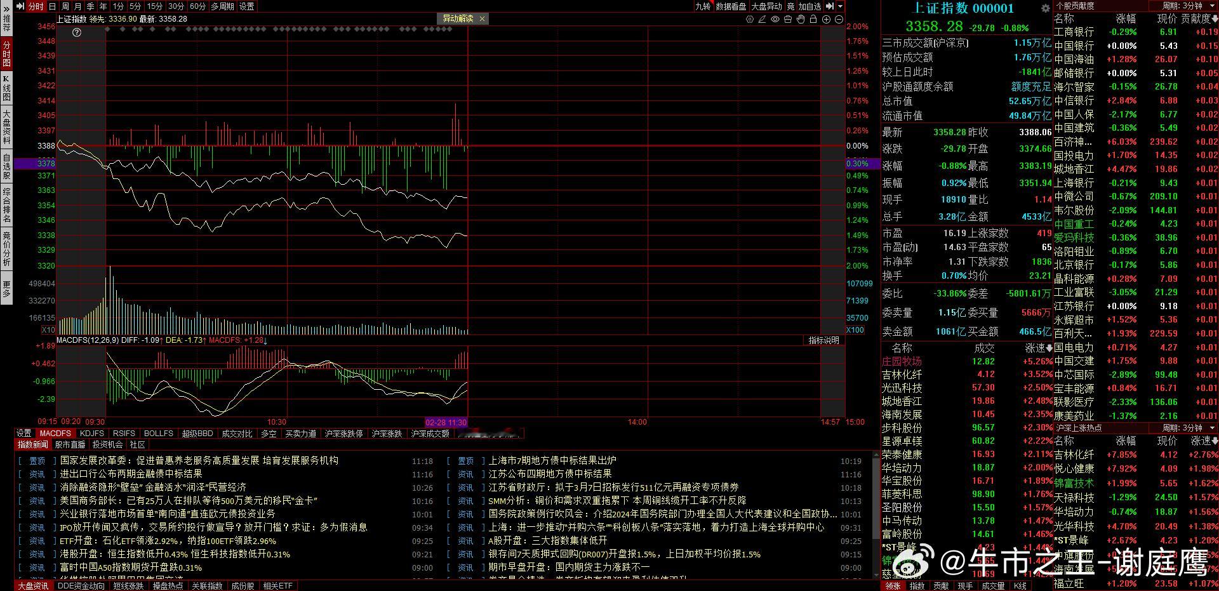Open news: 国家发展改革委 促进普惠养老服务
This screenshot has height=591, width=1219.
tap(199, 460)
